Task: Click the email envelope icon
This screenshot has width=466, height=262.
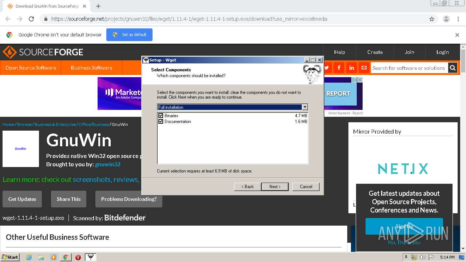Action: 364,68
